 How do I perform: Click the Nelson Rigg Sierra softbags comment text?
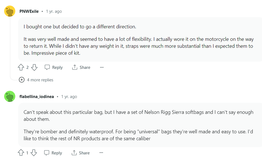tap(138, 112)
